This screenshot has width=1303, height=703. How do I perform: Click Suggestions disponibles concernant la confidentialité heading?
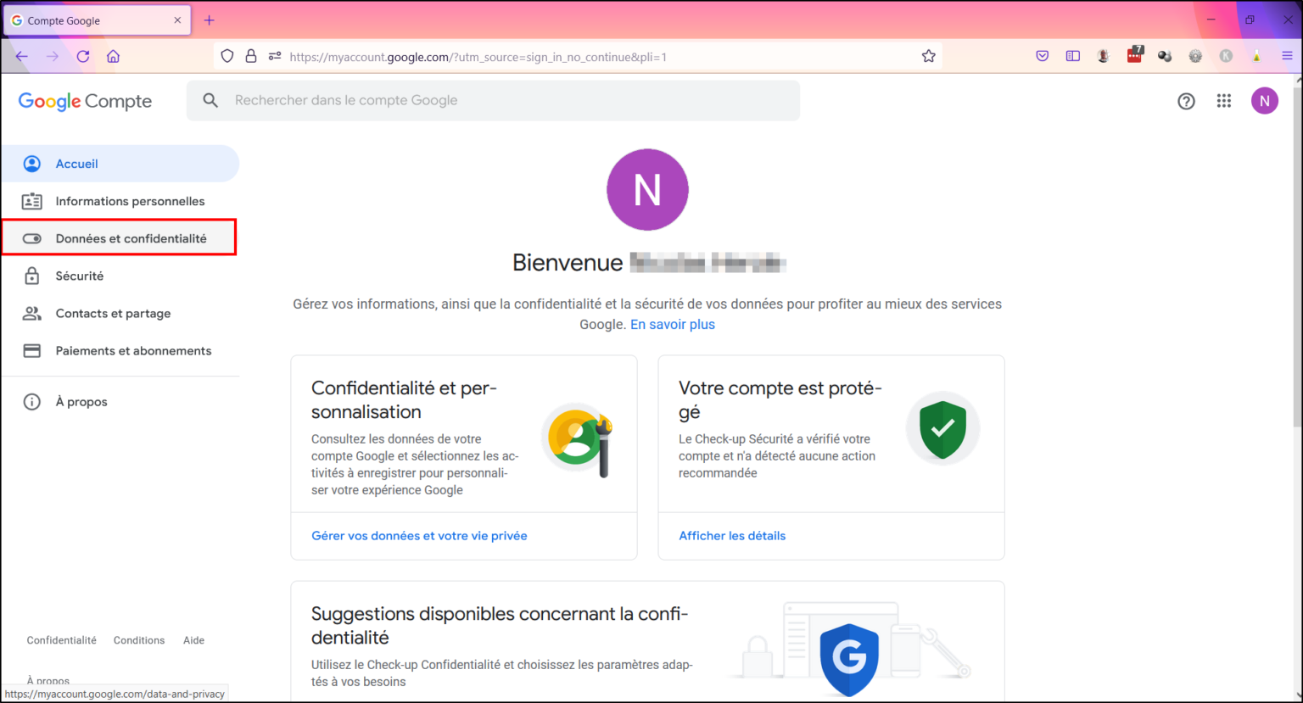pyautogui.click(x=500, y=625)
